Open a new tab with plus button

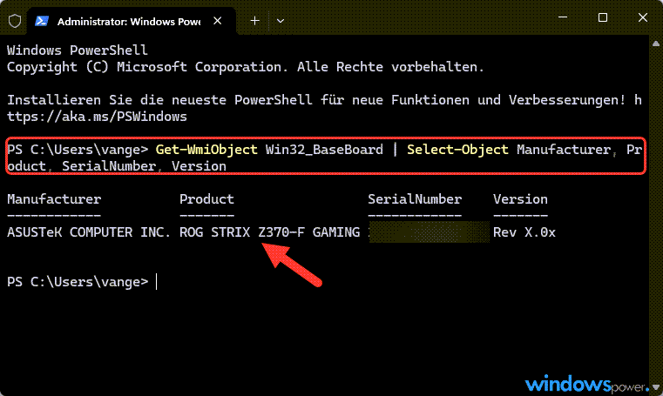point(255,21)
